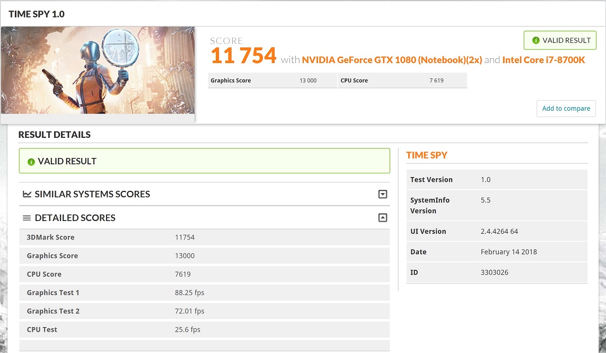The width and height of the screenshot is (606, 353).
Task: Click the green icon in the Result Details VALID RESULT banner
Action: pyautogui.click(x=31, y=162)
